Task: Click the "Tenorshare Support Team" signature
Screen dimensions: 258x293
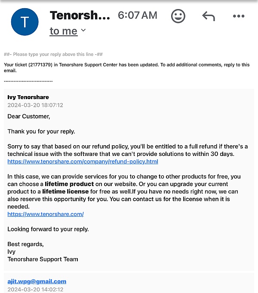Action: 43,259
